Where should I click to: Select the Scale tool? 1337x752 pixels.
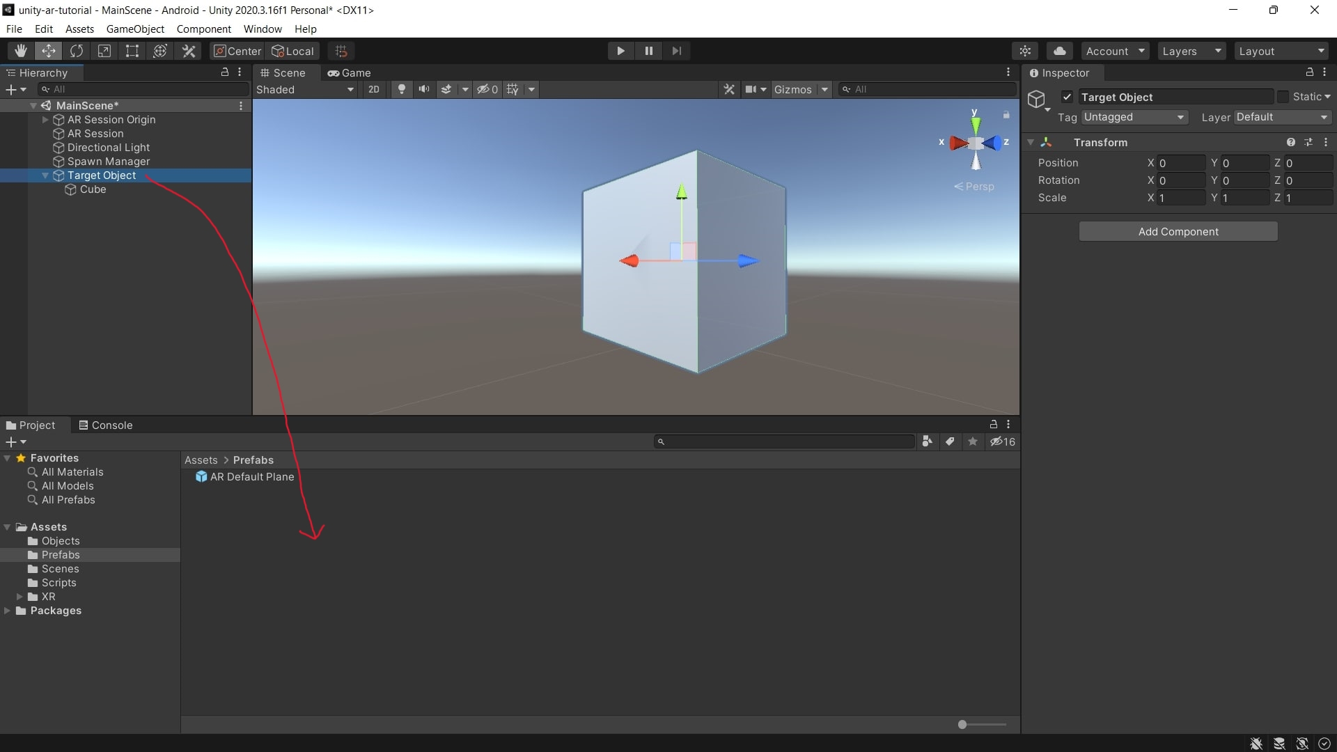click(104, 51)
